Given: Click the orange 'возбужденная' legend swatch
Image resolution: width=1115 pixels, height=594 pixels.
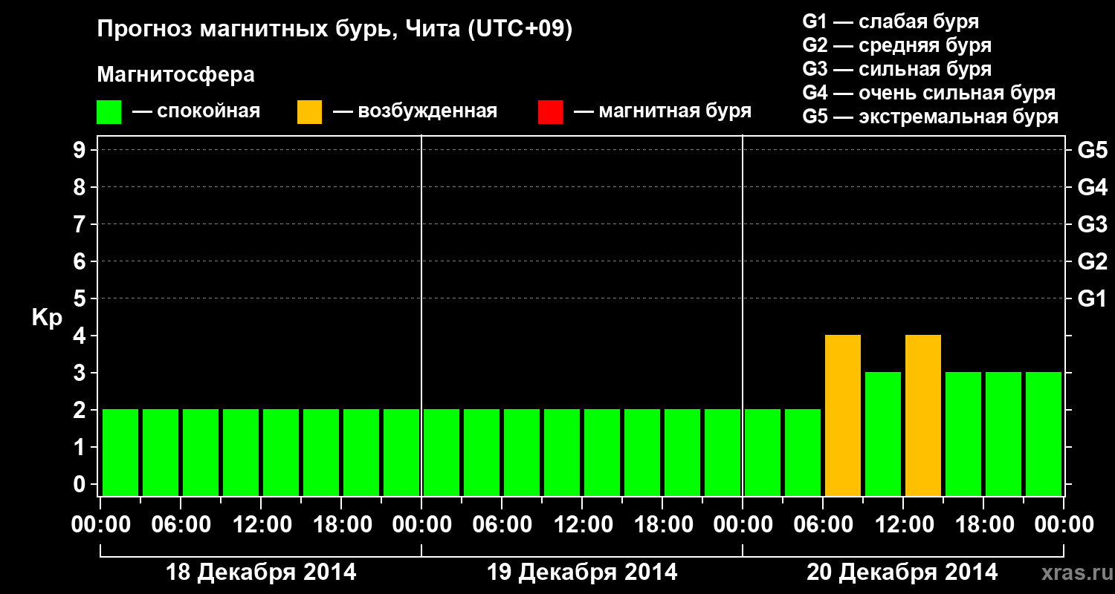Looking at the screenshot, I should click(x=309, y=112).
